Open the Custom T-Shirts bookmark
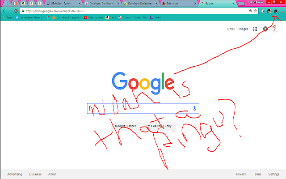Viewport: 286px width, 179px height. 133,17
